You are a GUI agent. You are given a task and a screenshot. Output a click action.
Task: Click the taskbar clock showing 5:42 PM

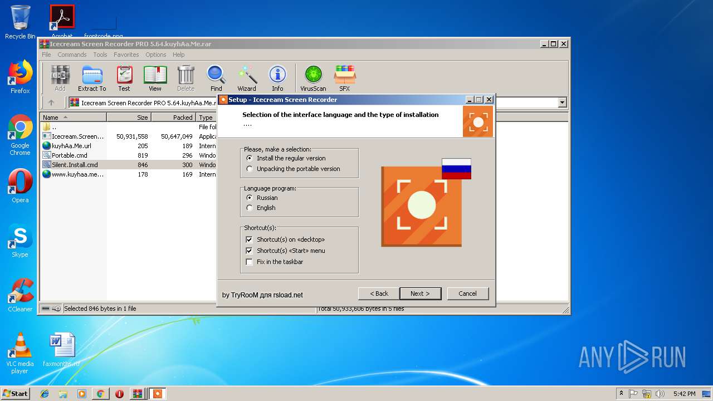click(684, 394)
